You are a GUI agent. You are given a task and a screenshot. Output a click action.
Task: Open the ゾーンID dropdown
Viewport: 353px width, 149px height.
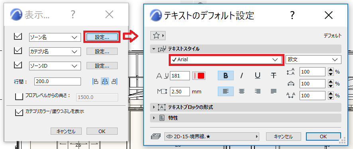pyautogui.click(x=55, y=66)
